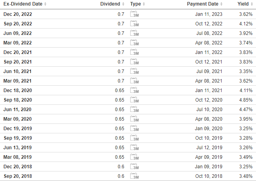Viewport: 256px width, 181px height.
Task: Click payment date Jan 11, 2022
Action: coord(209,52)
